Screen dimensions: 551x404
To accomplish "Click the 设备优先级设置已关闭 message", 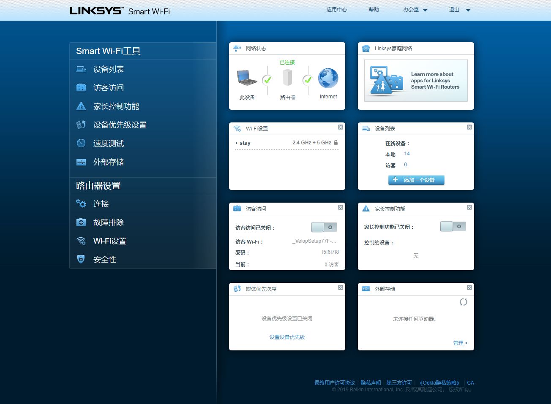I will (287, 319).
